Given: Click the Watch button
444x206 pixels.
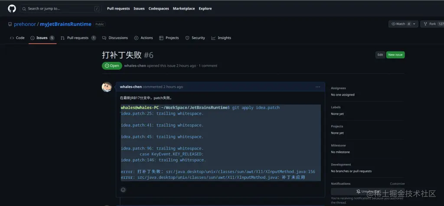Looking at the screenshot, I should [x=401, y=24].
